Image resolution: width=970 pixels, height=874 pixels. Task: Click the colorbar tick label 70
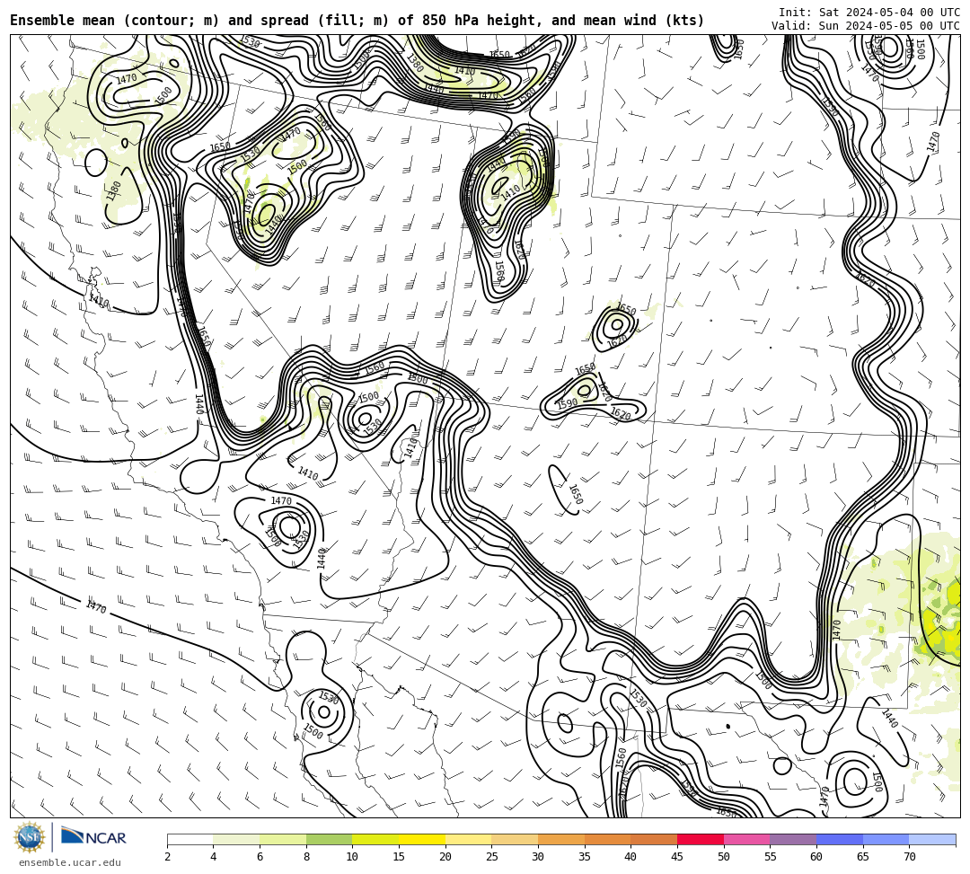tap(909, 857)
